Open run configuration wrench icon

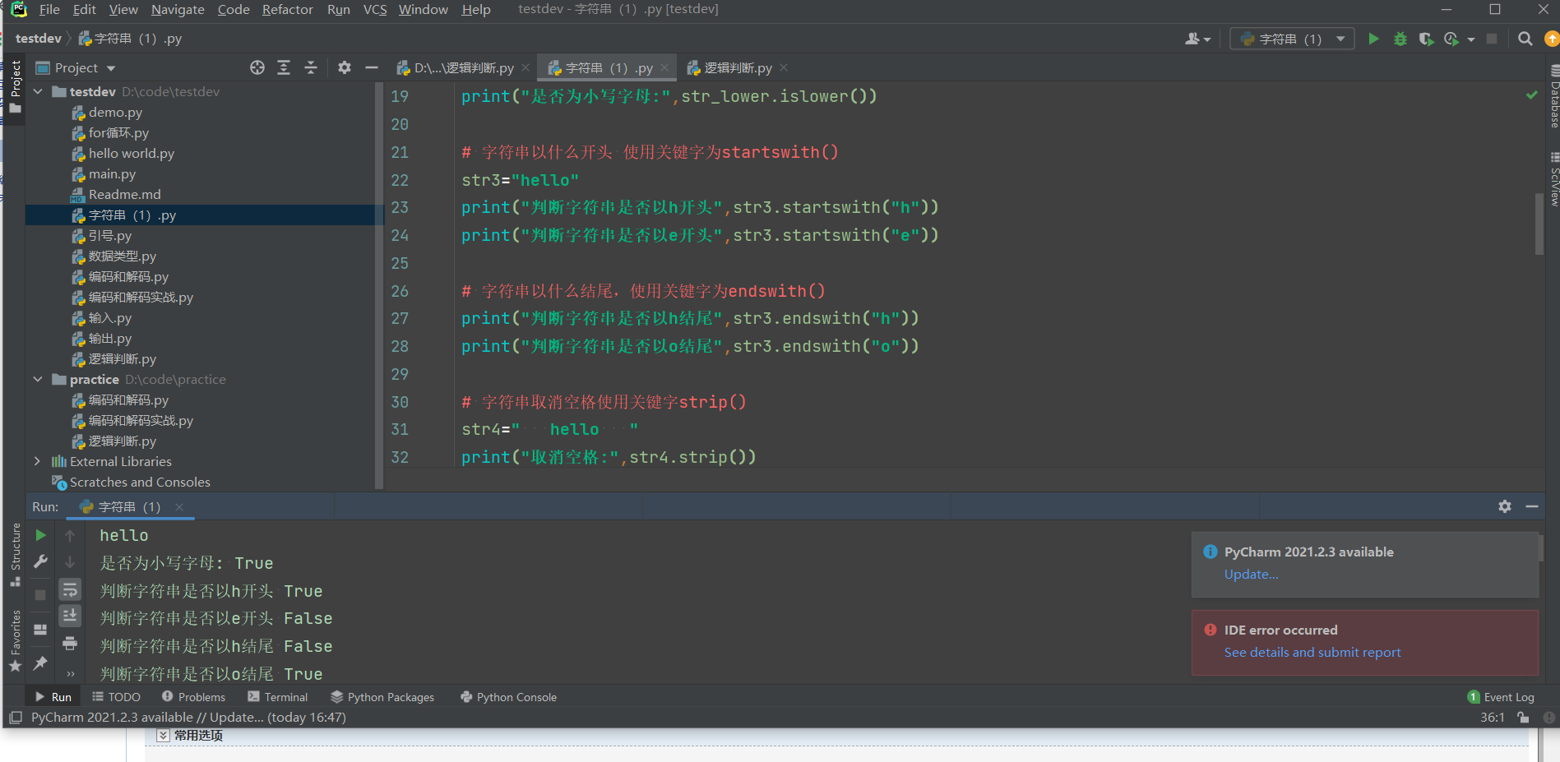pyautogui.click(x=40, y=562)
